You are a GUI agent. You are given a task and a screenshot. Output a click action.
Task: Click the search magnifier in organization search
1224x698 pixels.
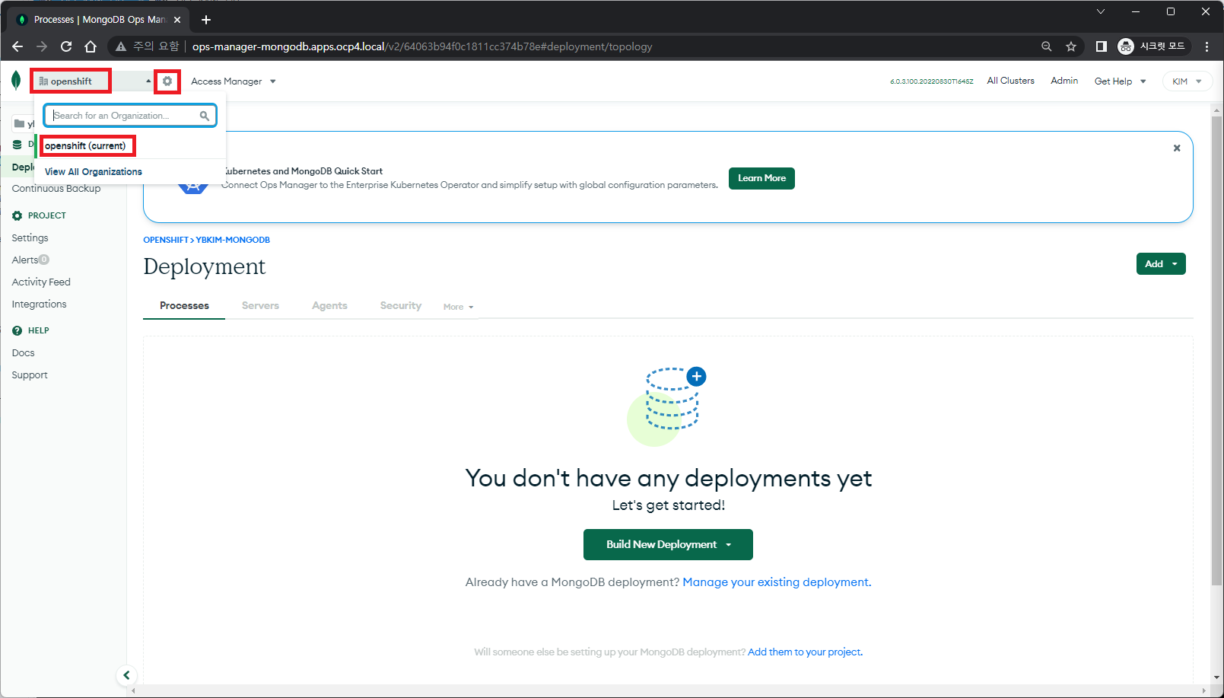tap(204, 116)
